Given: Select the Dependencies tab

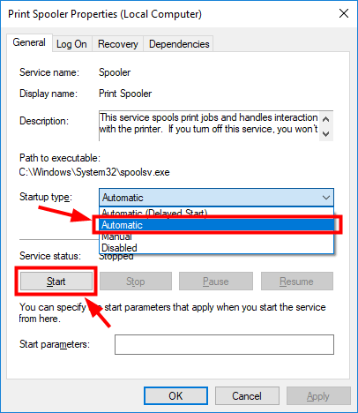Looking at the screenshot, I should 179,44.
